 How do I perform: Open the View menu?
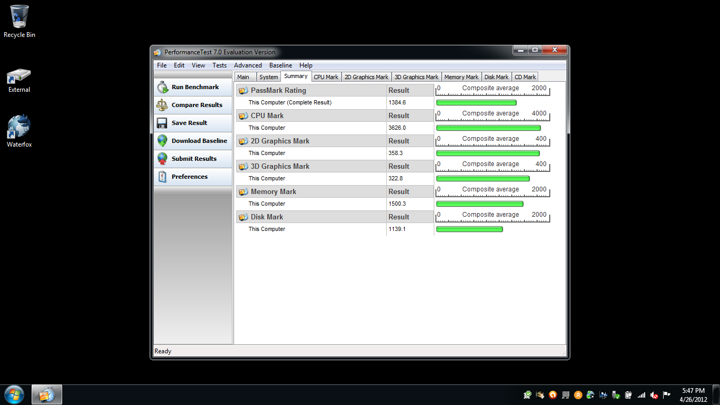198,65
